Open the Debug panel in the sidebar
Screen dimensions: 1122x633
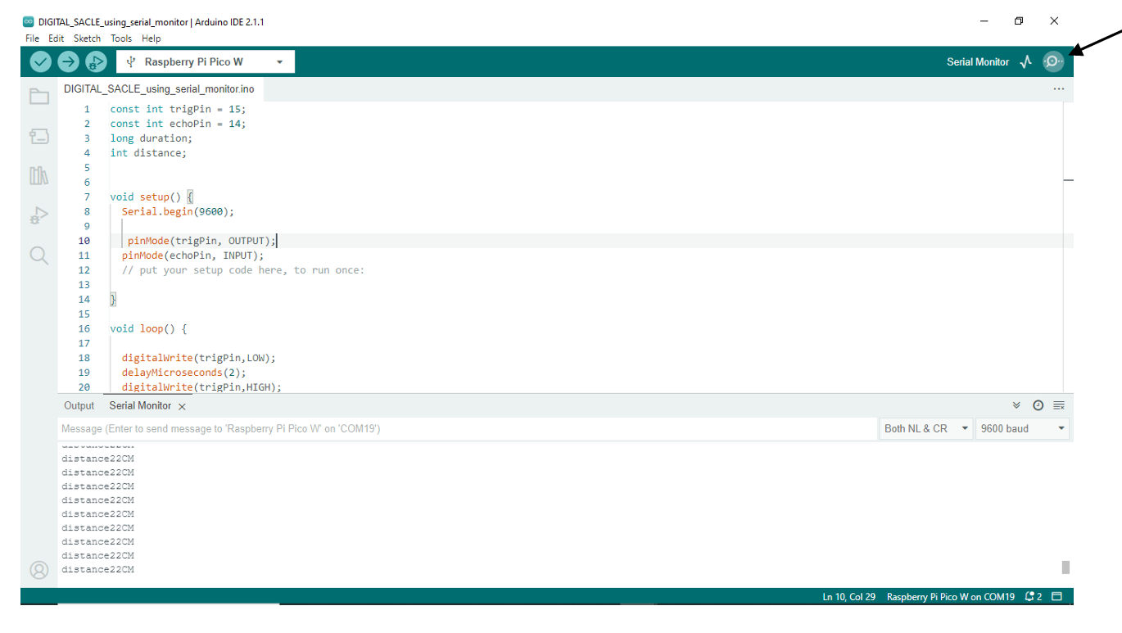click(x=39, y=215)
